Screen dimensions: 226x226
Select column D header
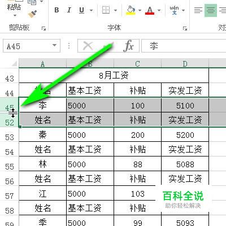point(185,64)
